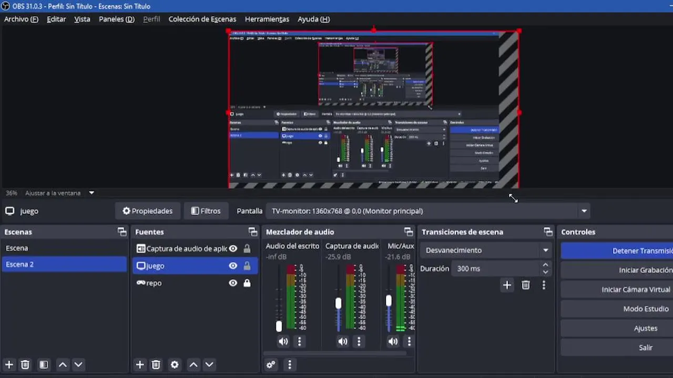Click Iniciar Cámara Virtual button

pyautogui.click(x=617, y=289)
